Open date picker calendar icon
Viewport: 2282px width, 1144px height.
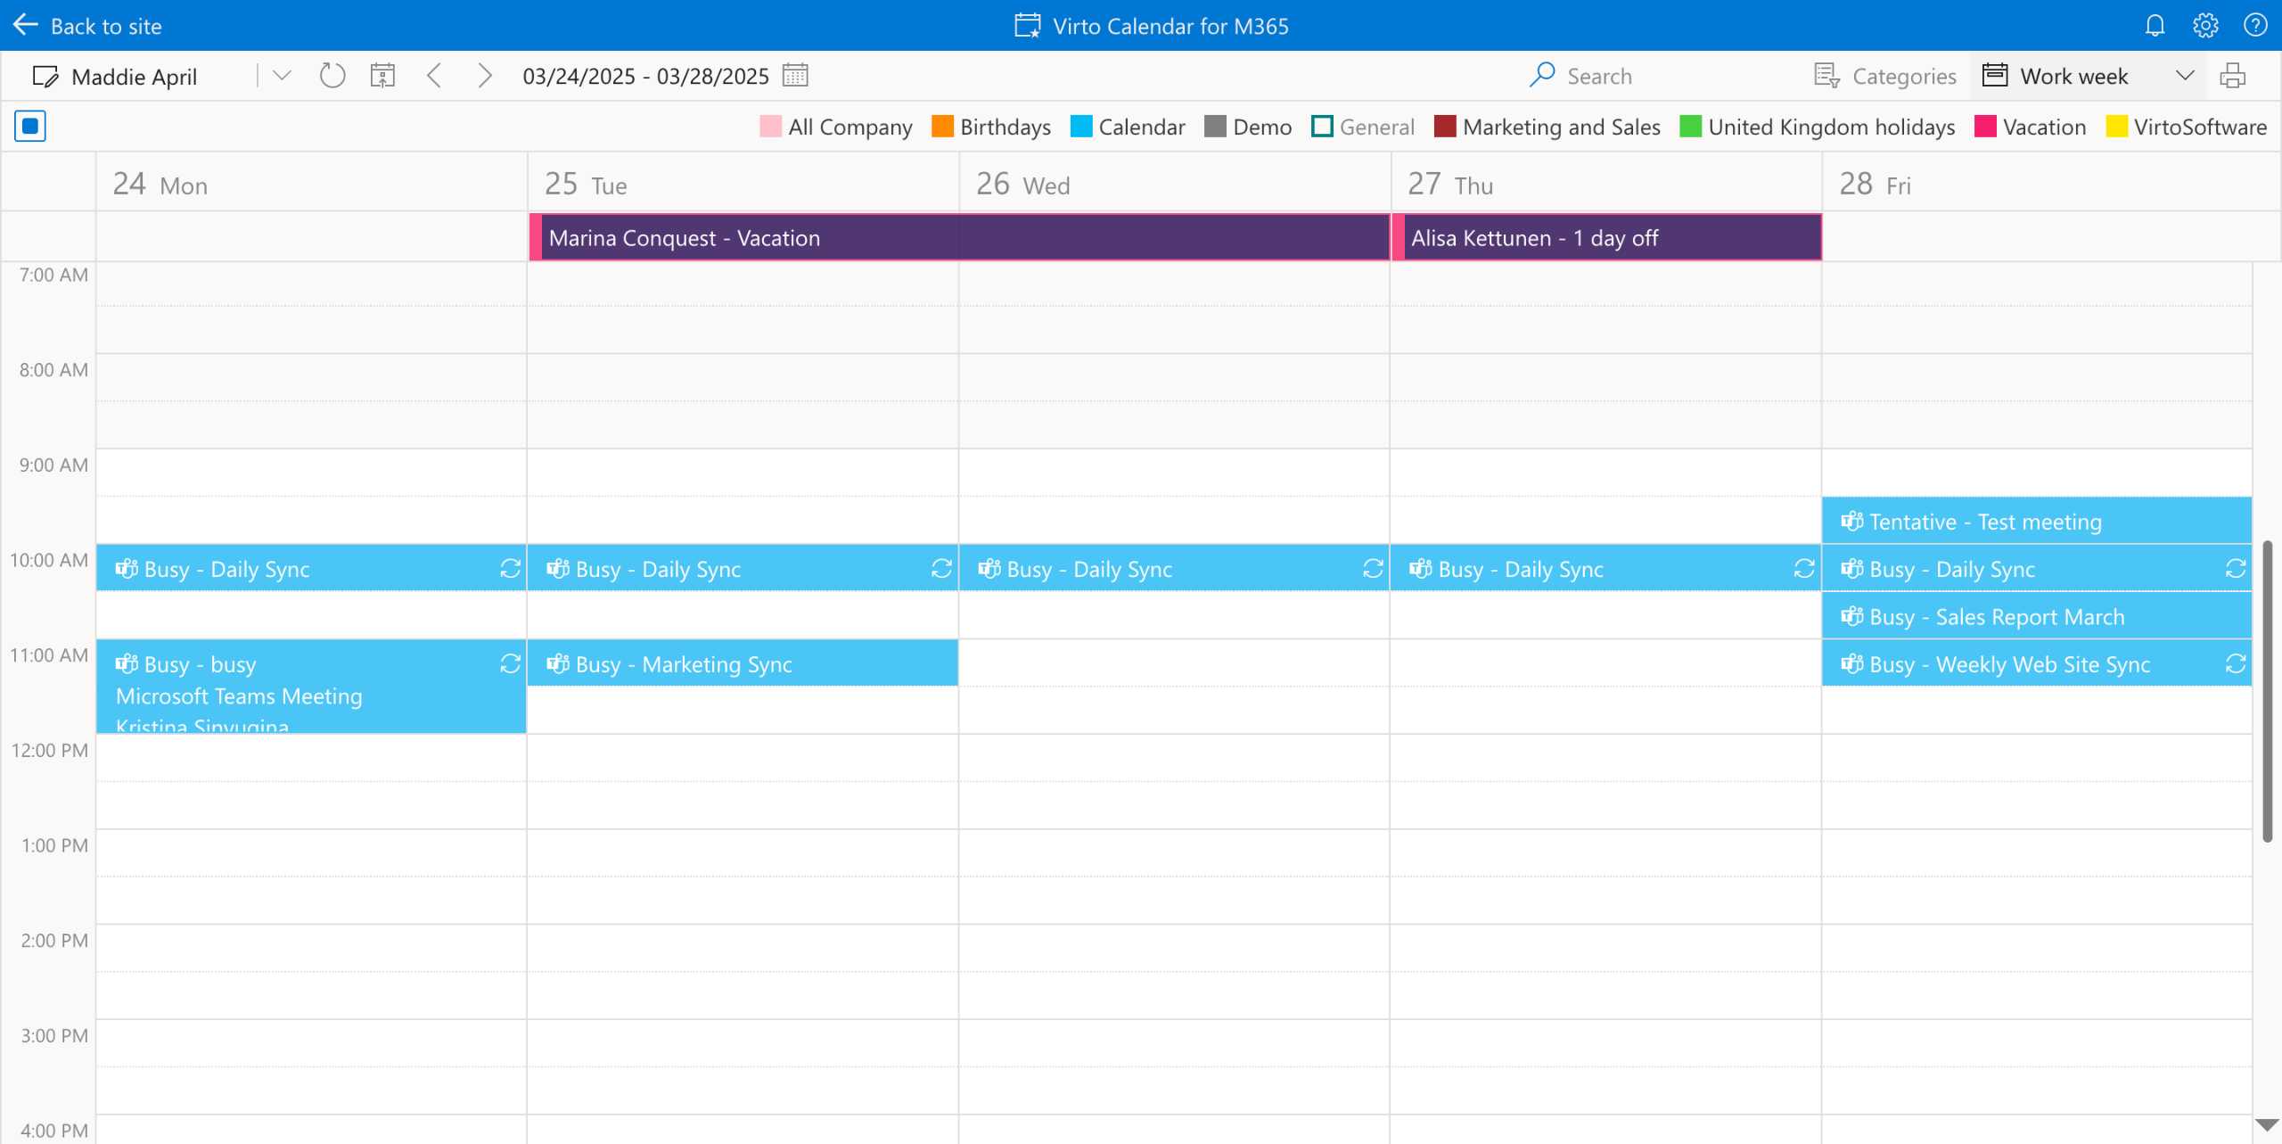tap(795, 76)
